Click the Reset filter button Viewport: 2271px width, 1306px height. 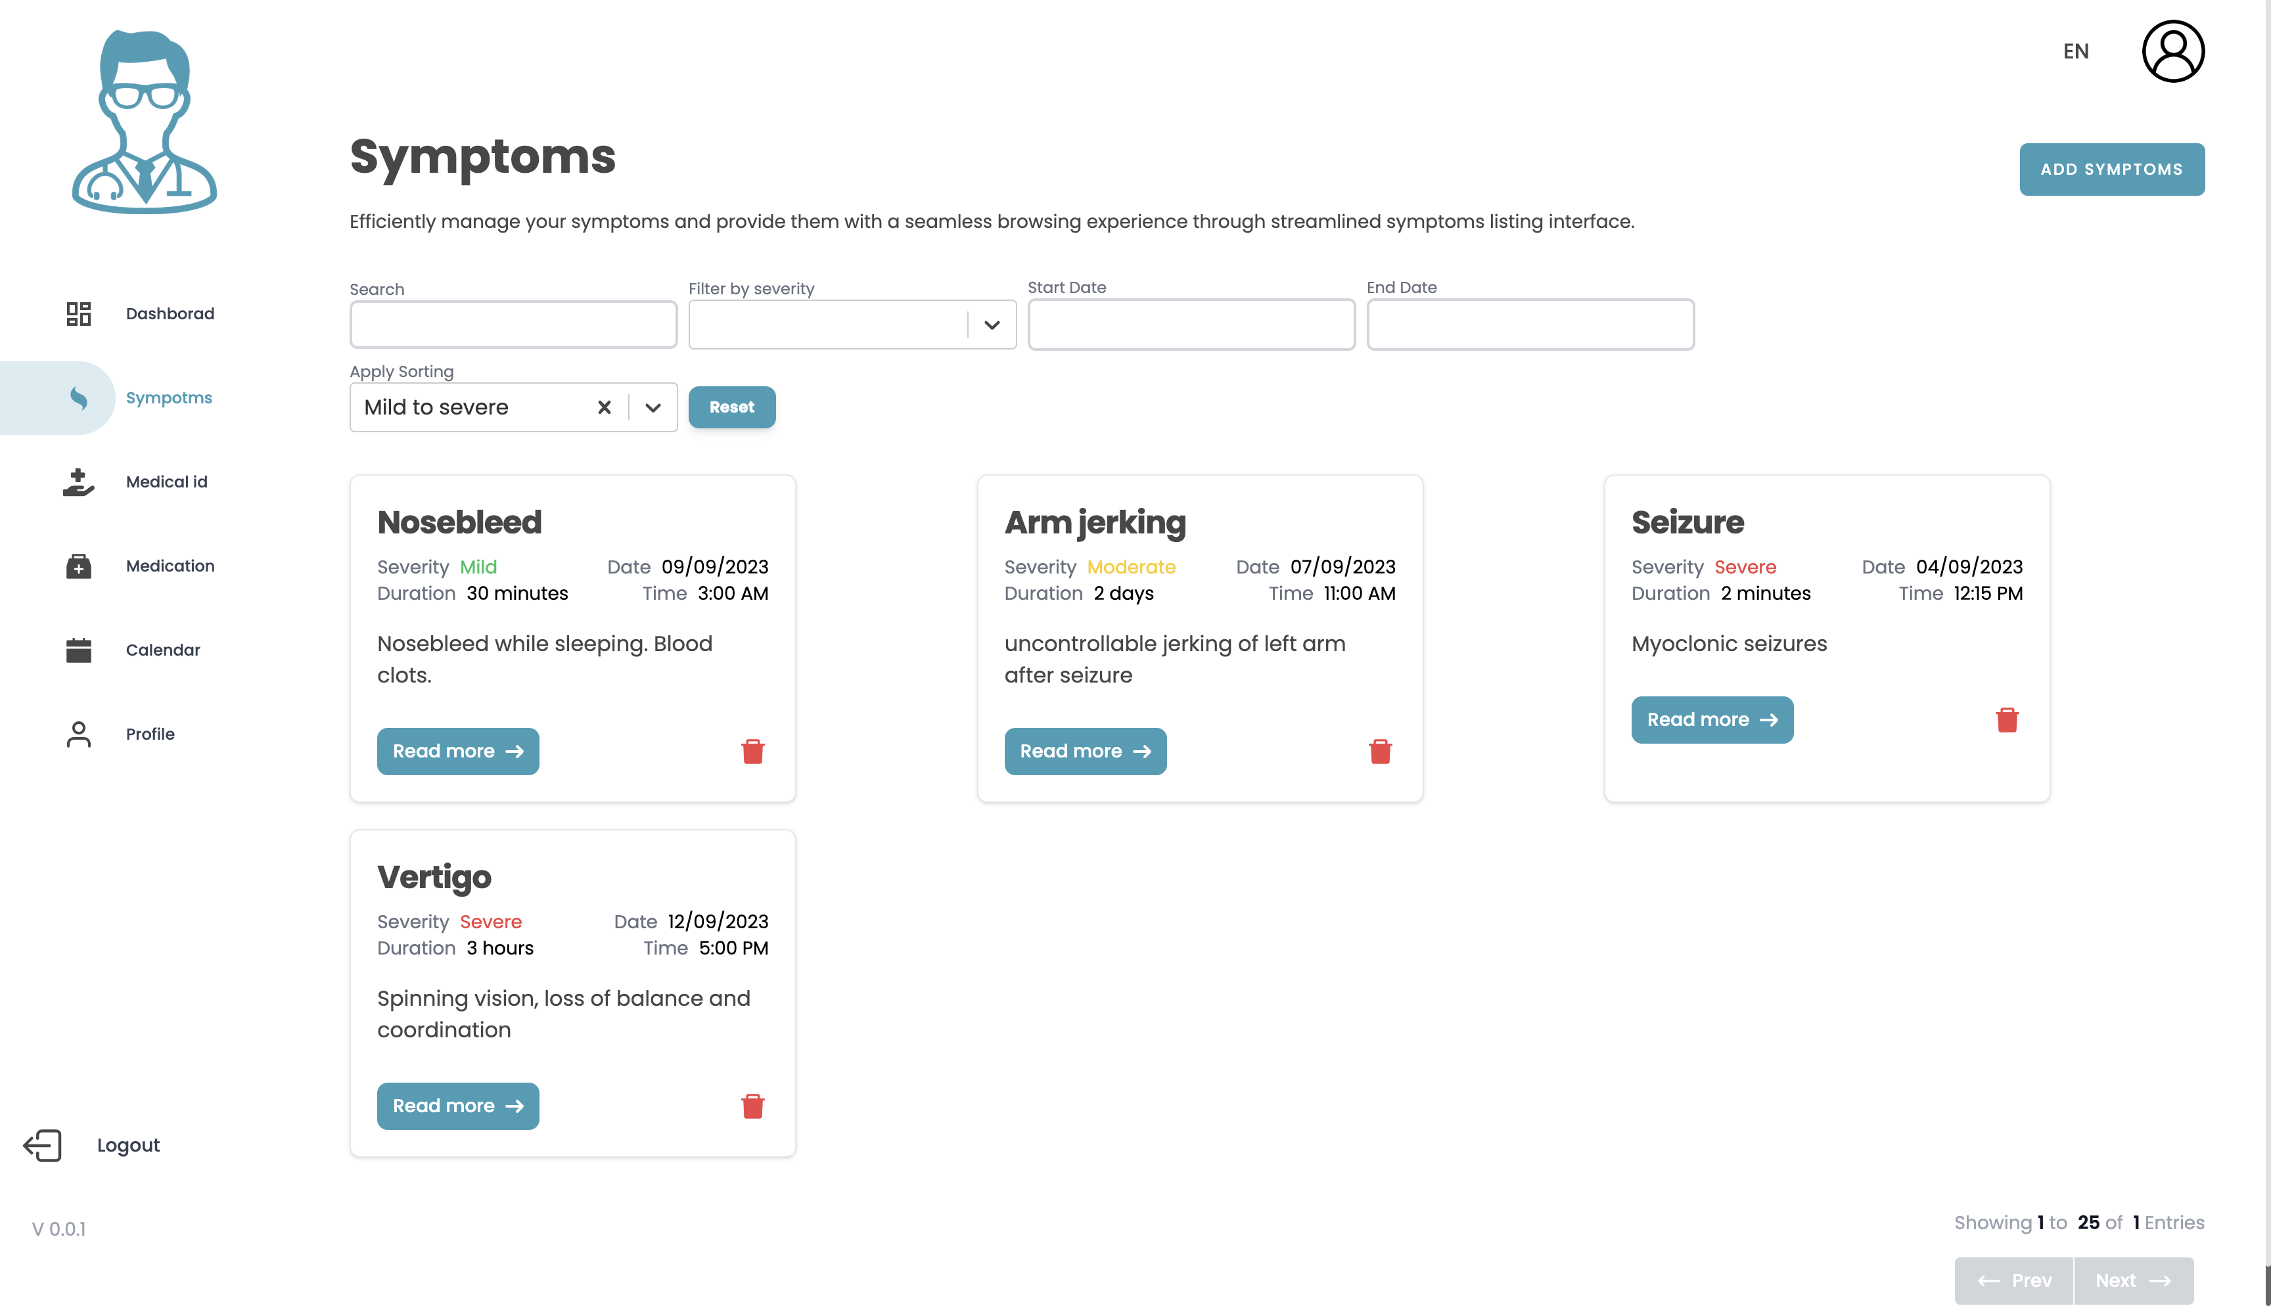731,407
